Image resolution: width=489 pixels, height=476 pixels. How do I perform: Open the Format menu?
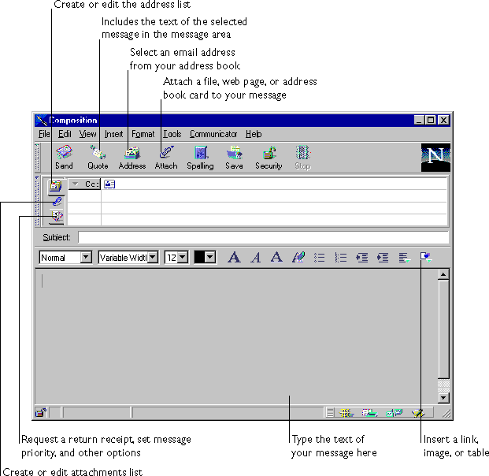(143, 134)
